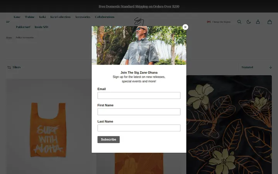Close the newsletter signup popup
The width and height of the screenshot is (278, 174).
(185, 27)
